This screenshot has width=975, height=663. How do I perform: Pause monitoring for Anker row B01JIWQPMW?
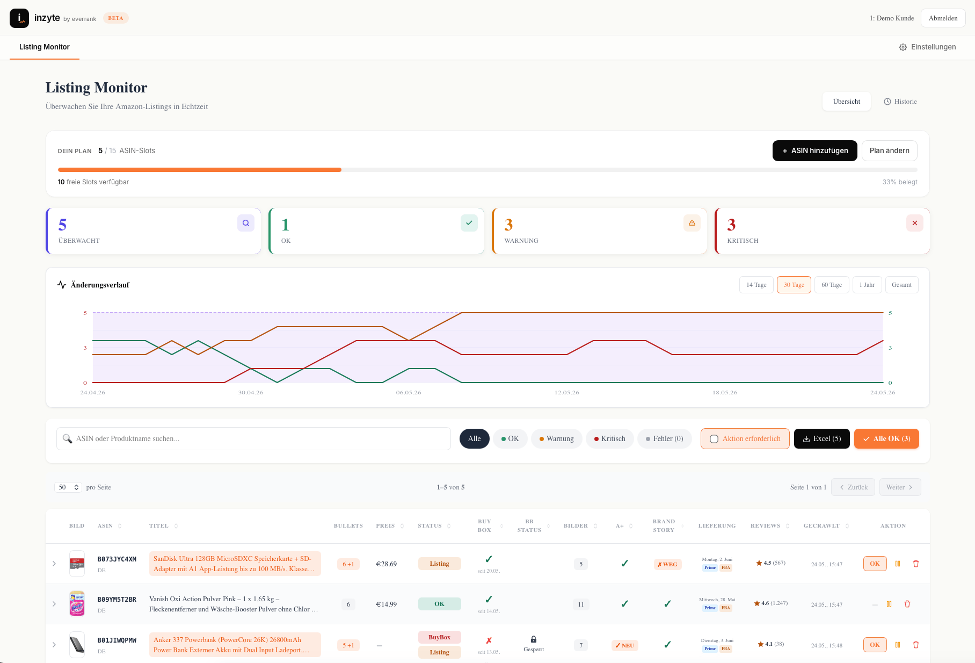click(x=898, y=645)
